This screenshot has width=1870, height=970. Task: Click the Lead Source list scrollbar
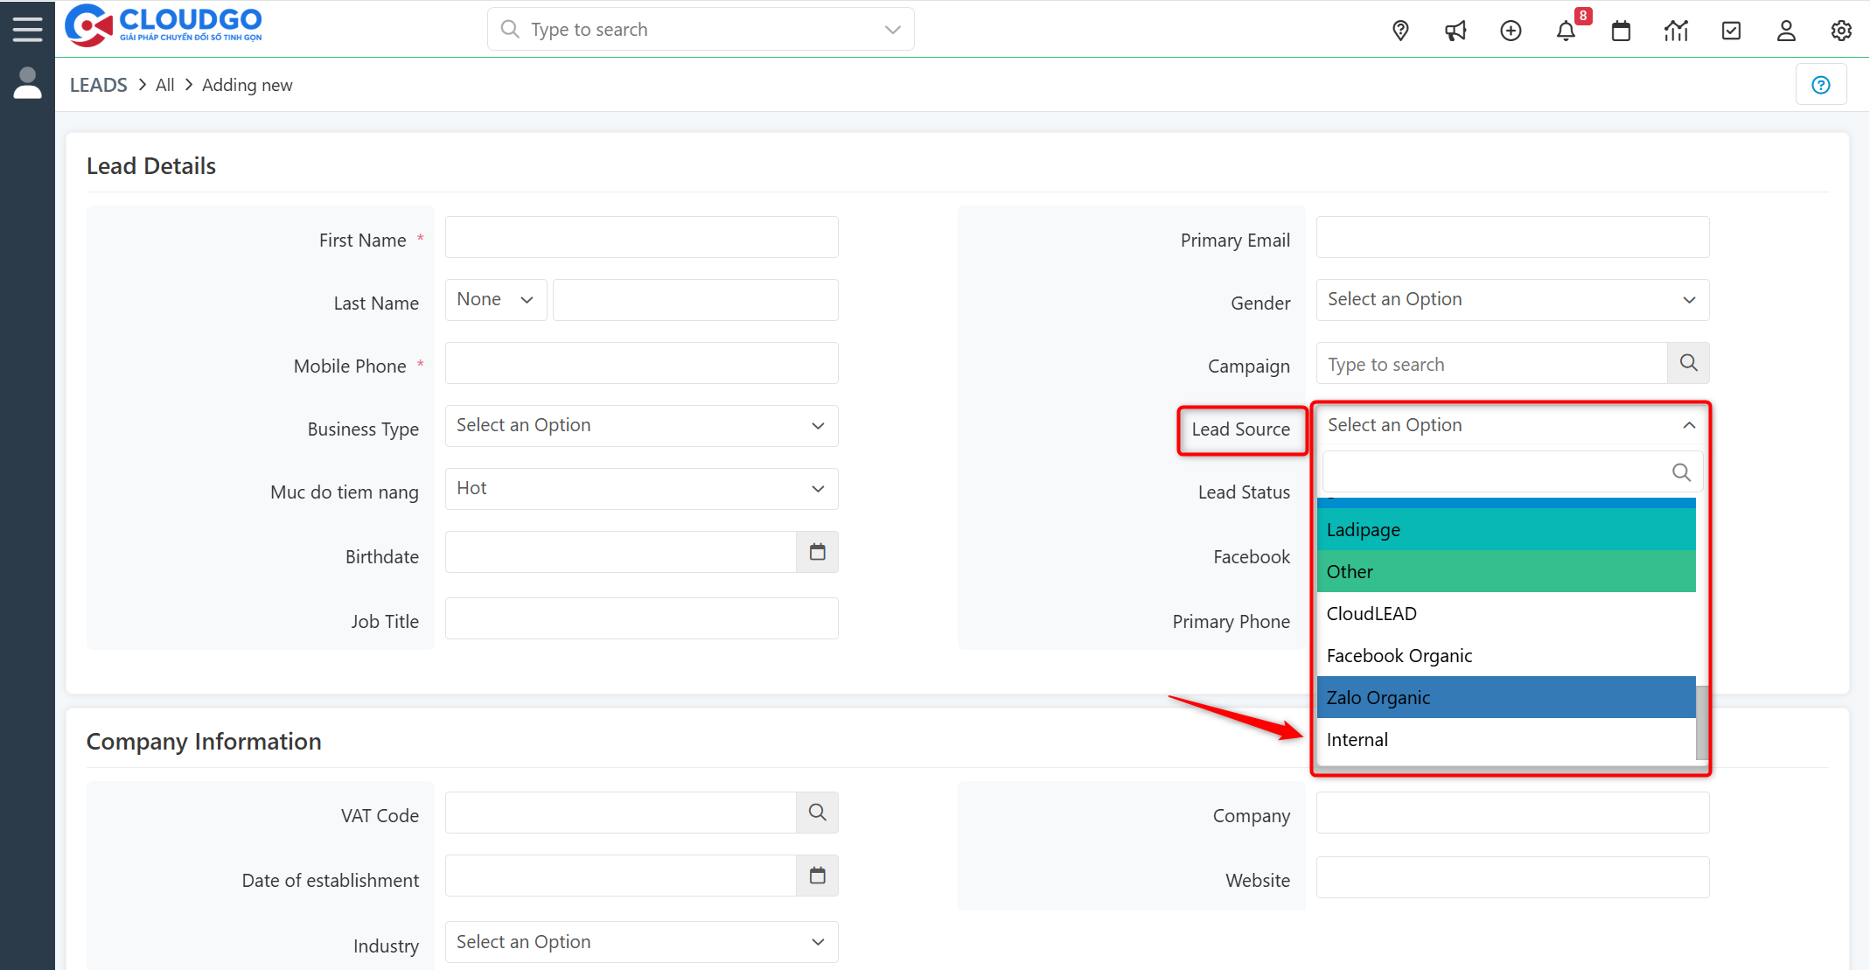1701,722
